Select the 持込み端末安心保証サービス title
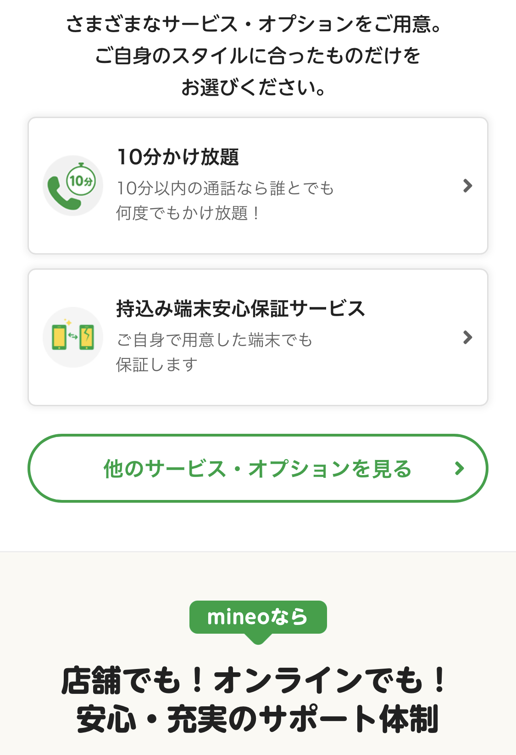Viewport: 516px width, 755px height. [x=240, y=309]
